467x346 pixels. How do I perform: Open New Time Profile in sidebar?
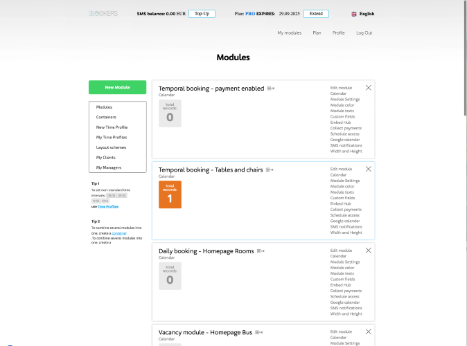(x=112, y=127)
